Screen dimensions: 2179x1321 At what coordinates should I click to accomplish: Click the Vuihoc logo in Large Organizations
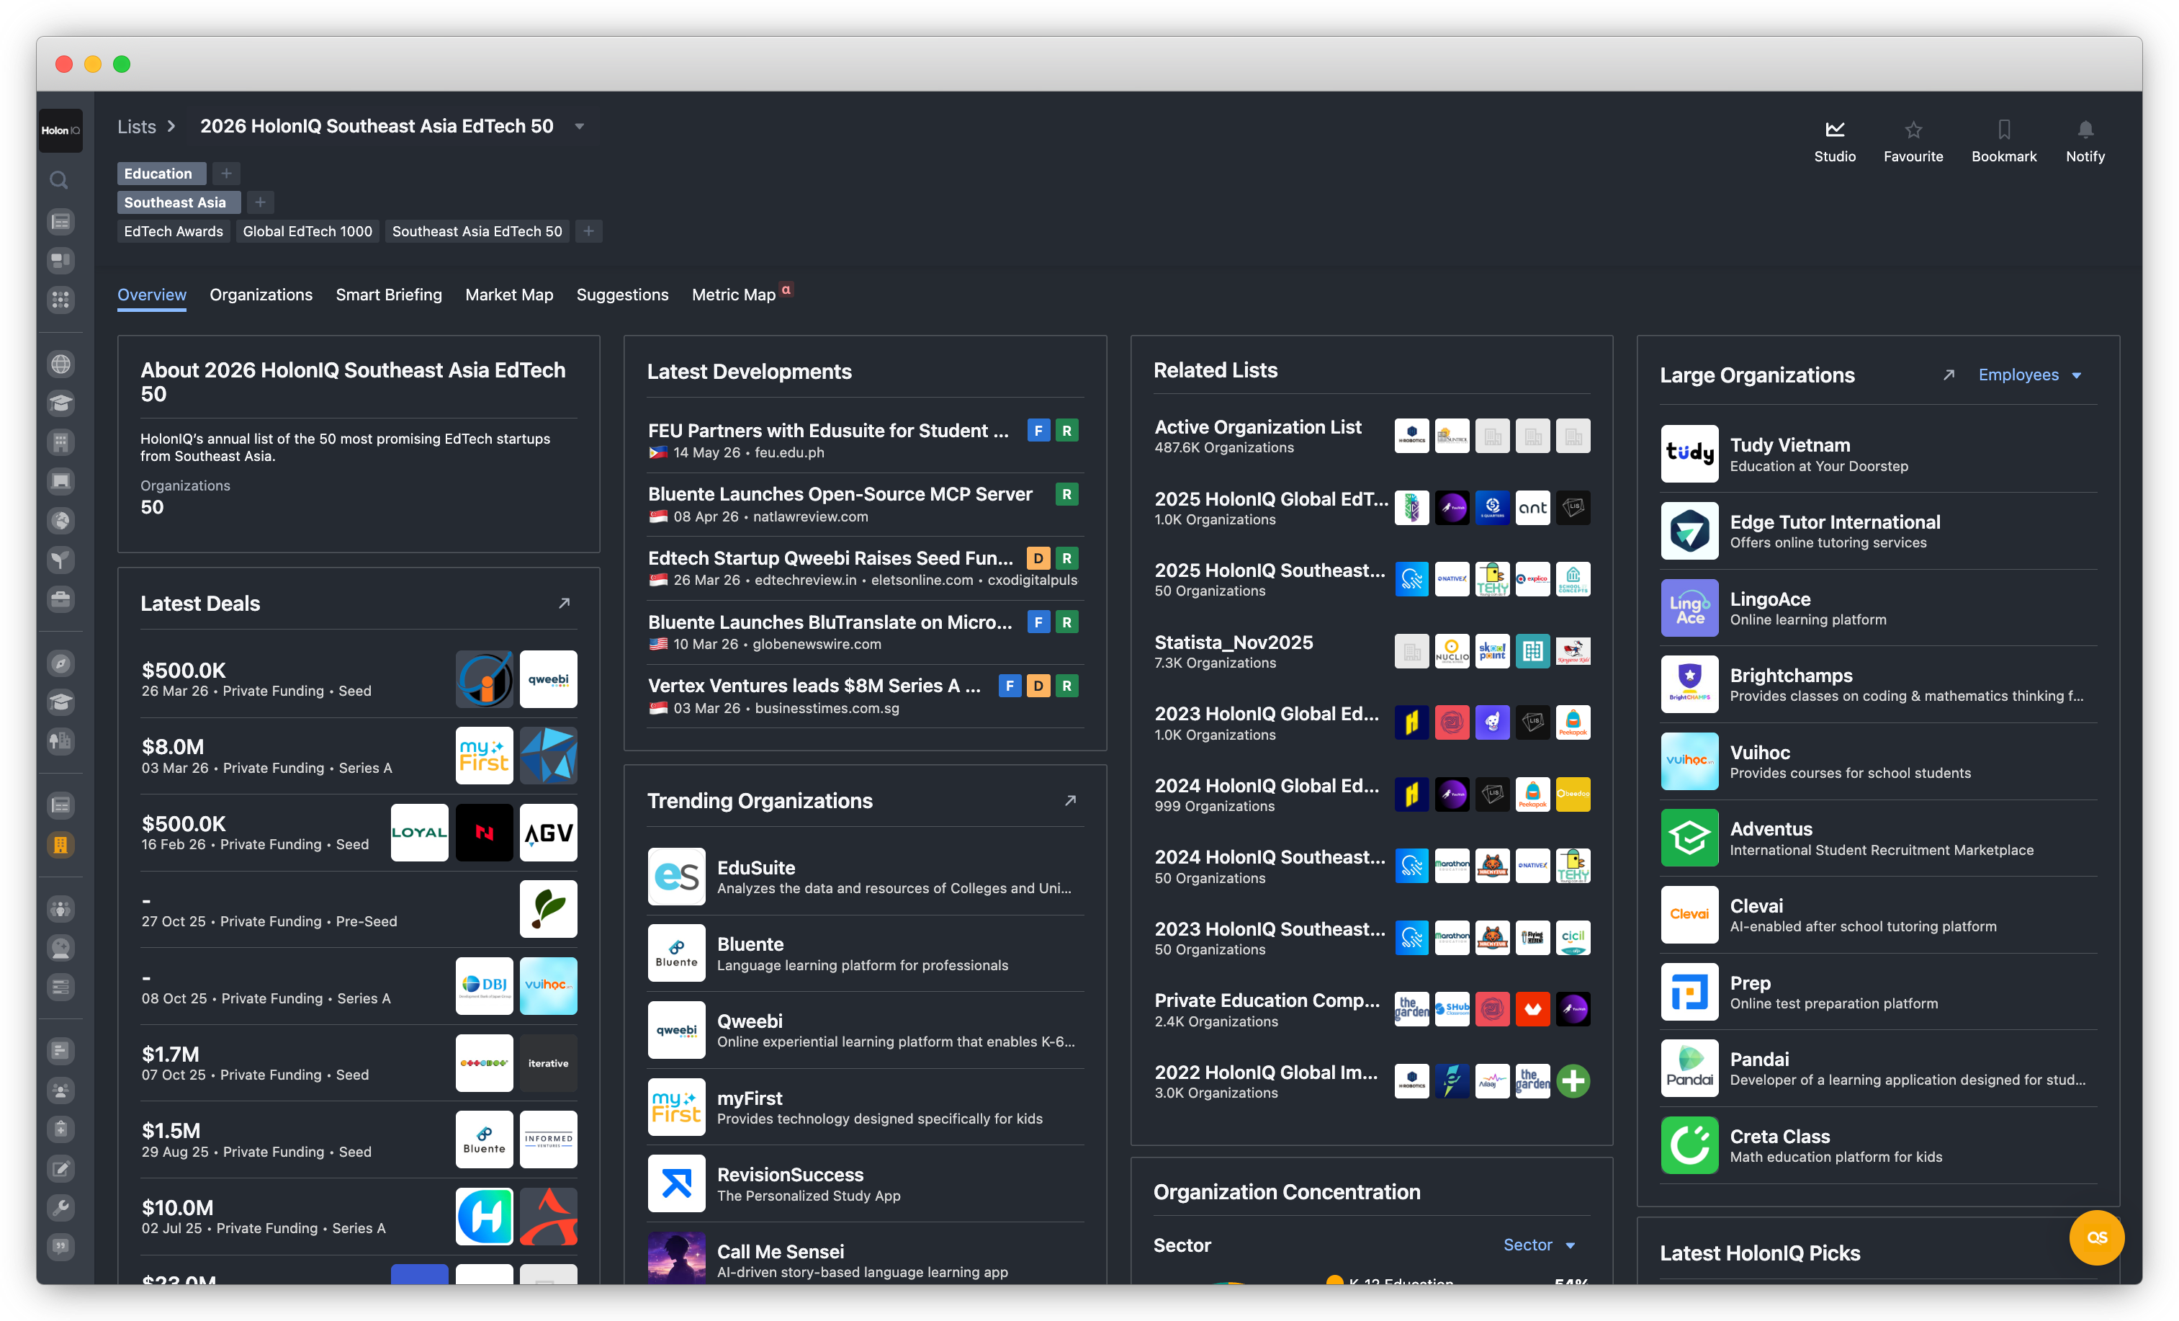coord(1689,761)
